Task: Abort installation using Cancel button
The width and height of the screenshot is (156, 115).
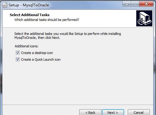Action: [x=139, y=112]
